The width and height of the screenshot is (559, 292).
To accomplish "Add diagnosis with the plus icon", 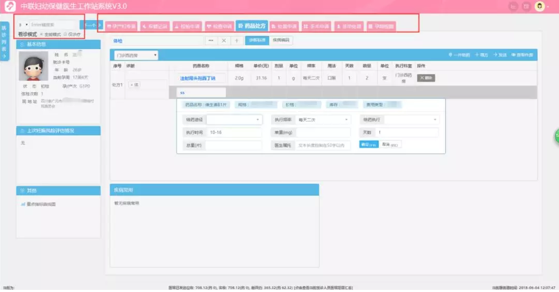I will point(236,40).
